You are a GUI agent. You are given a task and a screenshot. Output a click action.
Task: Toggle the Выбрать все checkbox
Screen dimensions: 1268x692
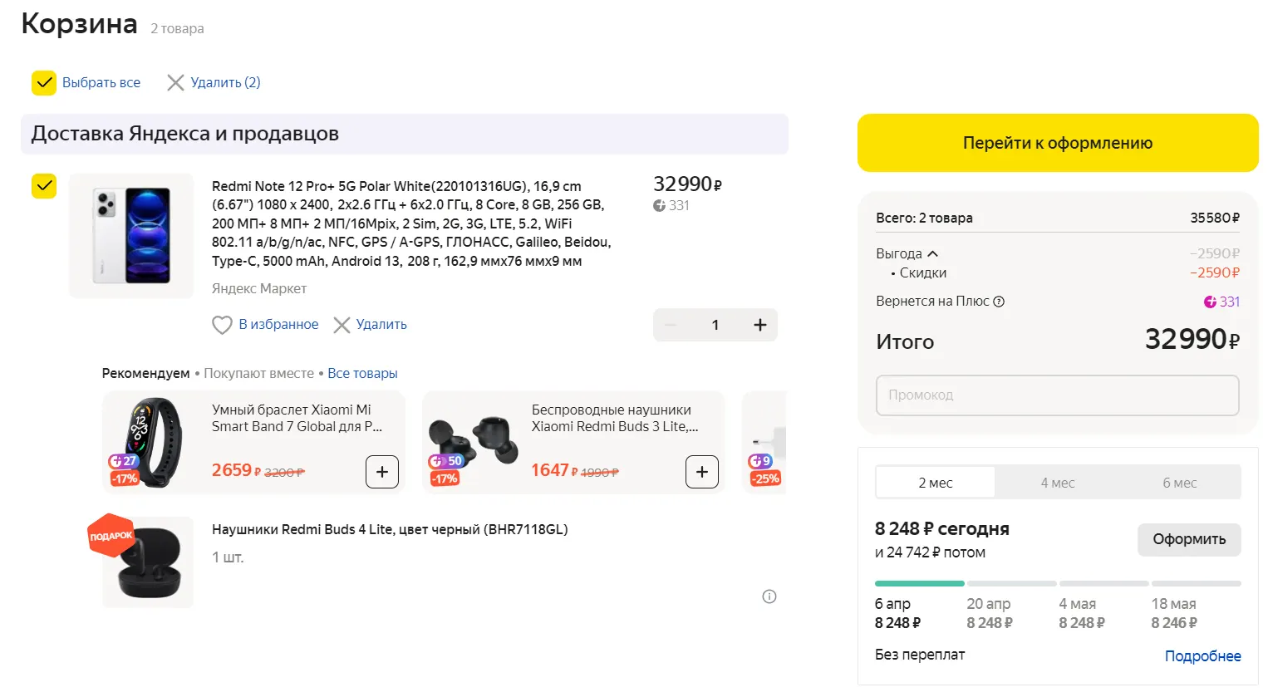point(44,82)
